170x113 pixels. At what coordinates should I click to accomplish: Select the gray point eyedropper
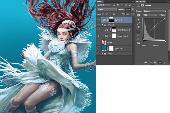click(x=138, y=24)
